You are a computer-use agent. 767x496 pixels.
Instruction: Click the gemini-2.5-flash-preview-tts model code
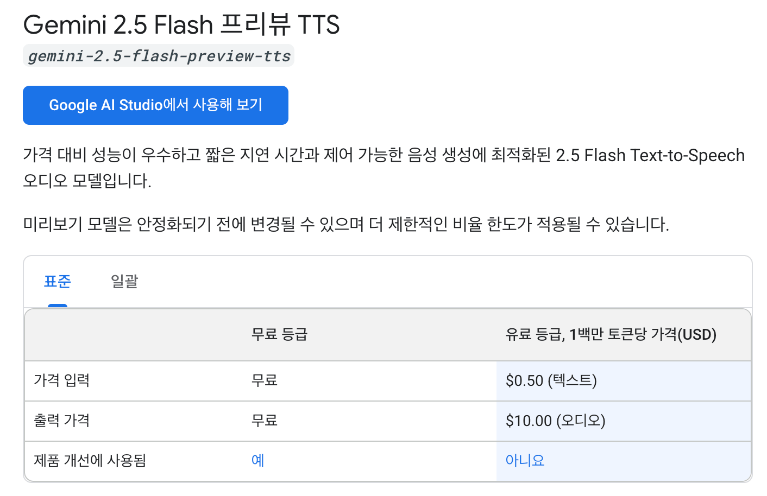pyautogui.click(x=159, y=56)
